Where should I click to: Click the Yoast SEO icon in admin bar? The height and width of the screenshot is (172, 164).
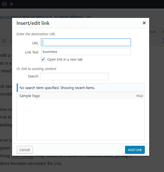tap(4, 4)
